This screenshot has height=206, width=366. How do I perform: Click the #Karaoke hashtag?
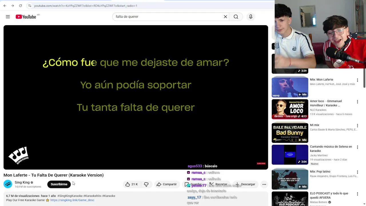pyautogui.click(x=109, y=196)
